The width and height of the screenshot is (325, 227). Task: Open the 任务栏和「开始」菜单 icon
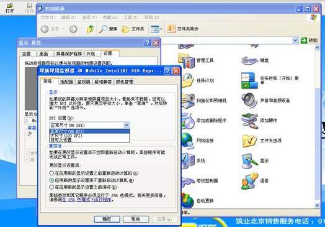tap(249, 80)
